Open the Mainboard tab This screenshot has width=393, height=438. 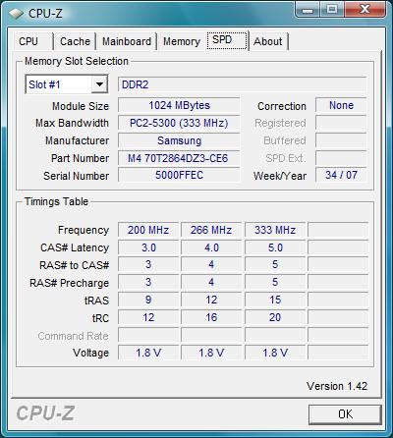click(127, 41)
